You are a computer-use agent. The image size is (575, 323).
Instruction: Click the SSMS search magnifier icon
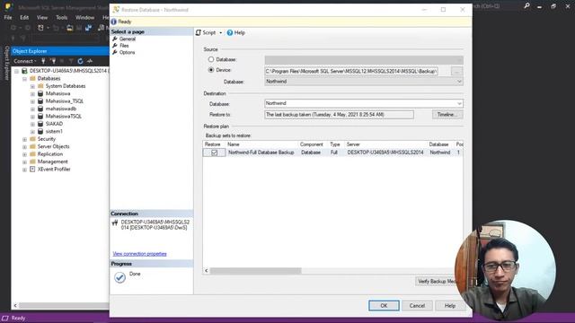(527, 6)
